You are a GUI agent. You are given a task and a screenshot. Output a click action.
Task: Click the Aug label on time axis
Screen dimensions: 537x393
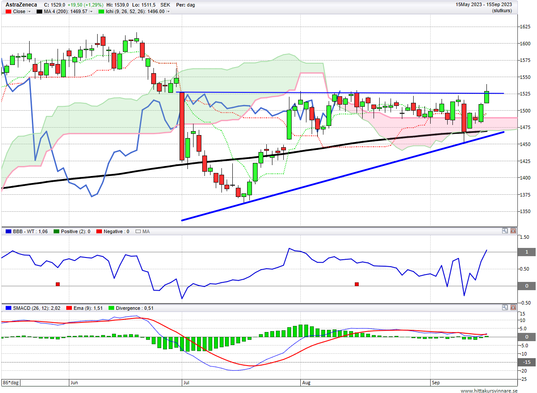pyautogui.click(x=307, y=383)
